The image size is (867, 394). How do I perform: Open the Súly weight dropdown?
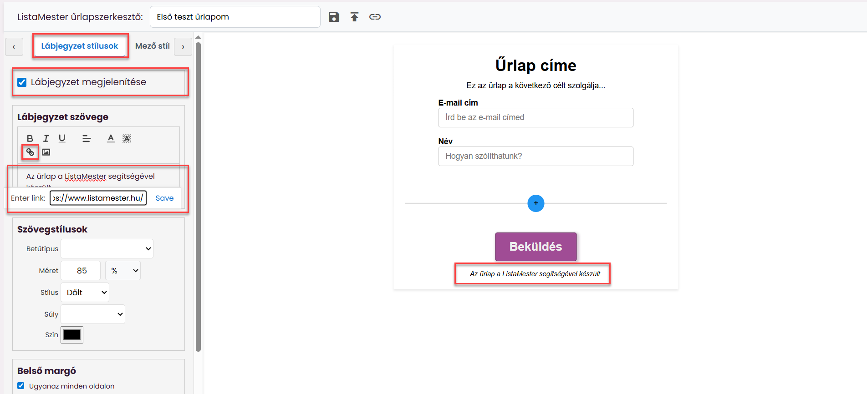pyautogui.click(x=93, y=314)
